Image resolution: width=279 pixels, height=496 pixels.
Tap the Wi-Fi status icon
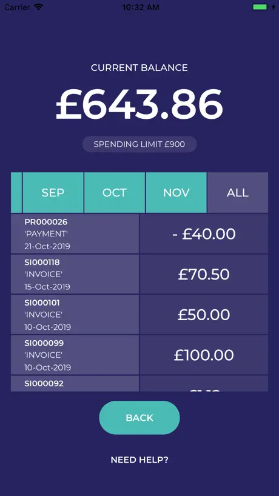(39, 7)
